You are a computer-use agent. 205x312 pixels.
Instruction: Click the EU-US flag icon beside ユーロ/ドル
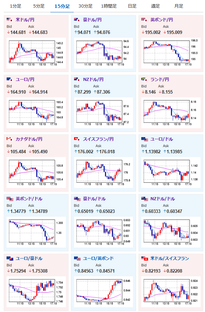click(x=145, y=139)
